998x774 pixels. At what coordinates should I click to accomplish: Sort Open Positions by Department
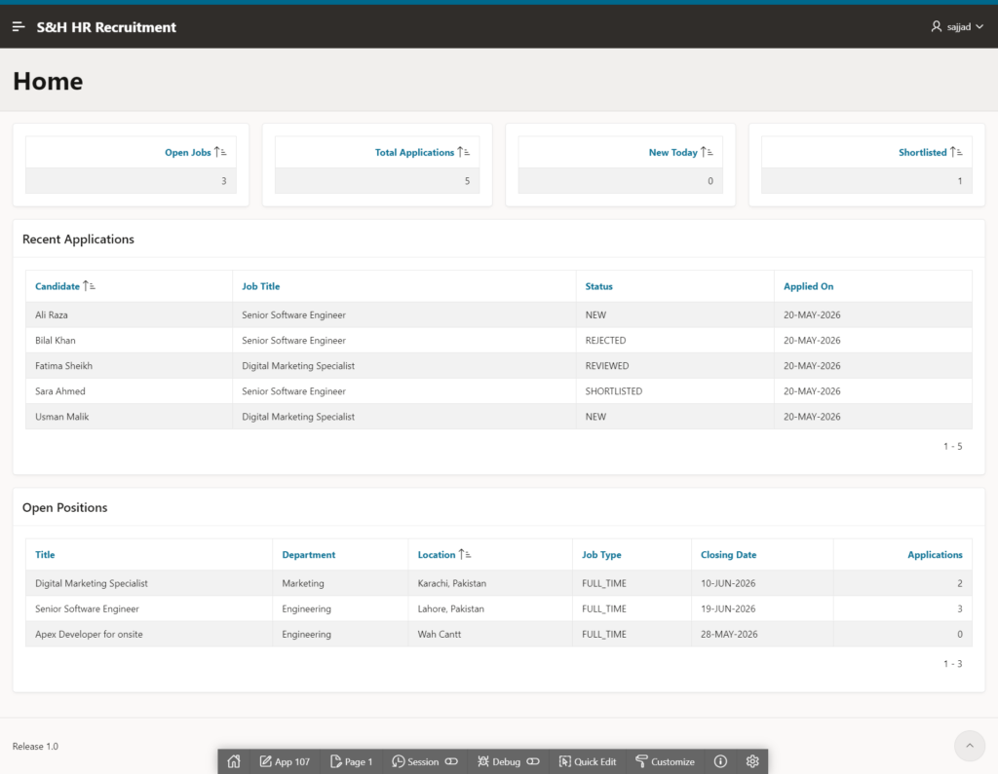[309, 555]
